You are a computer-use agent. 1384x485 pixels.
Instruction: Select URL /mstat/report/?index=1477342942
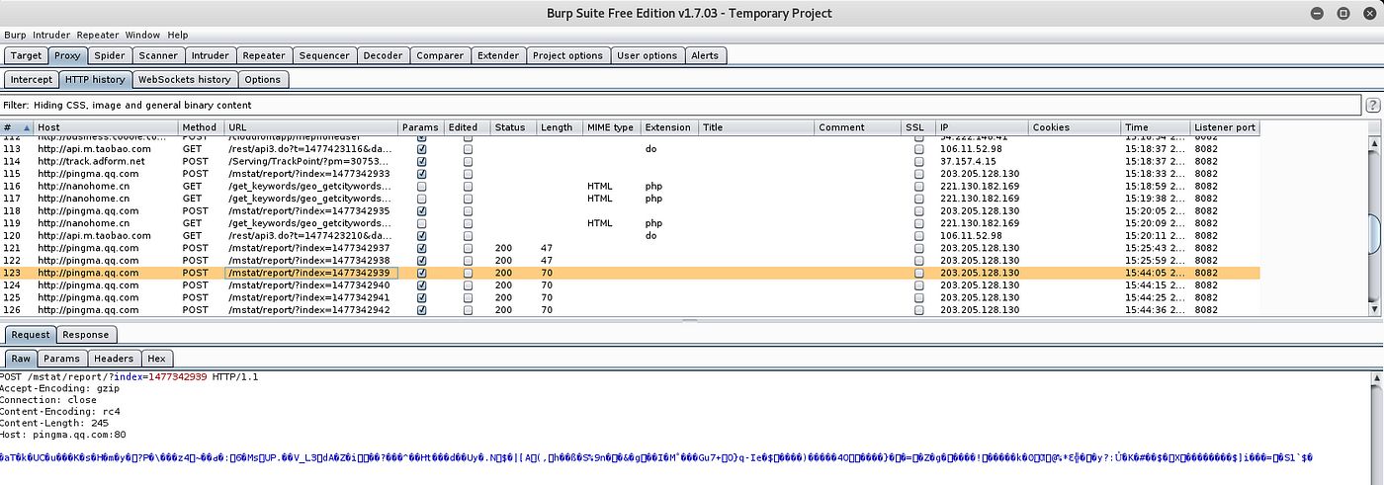(309, 309)
